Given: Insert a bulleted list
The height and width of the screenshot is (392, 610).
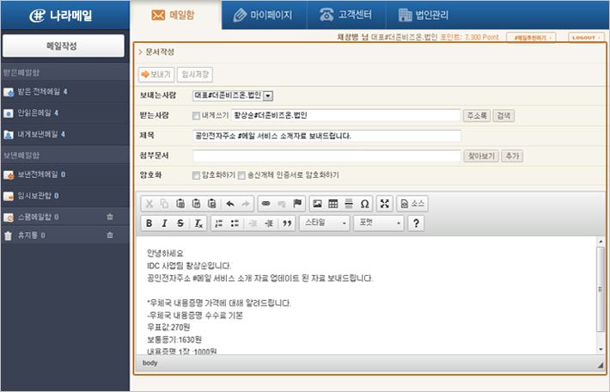Looking at the screenshot, I should 235,223.
